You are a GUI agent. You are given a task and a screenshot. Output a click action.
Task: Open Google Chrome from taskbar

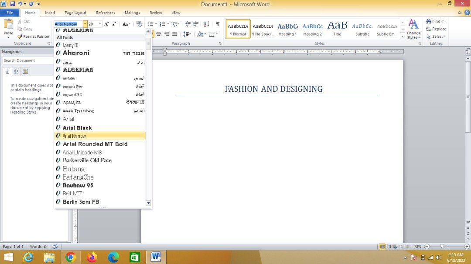pos(70,257)
